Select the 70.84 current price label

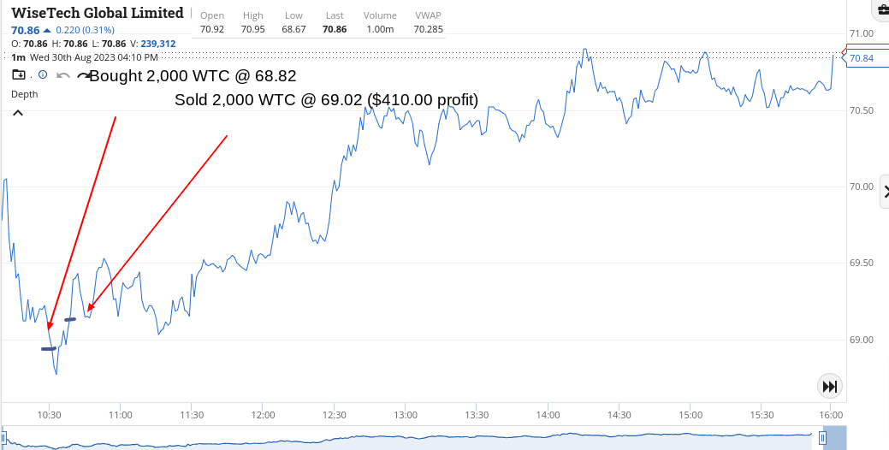[861, 58]
